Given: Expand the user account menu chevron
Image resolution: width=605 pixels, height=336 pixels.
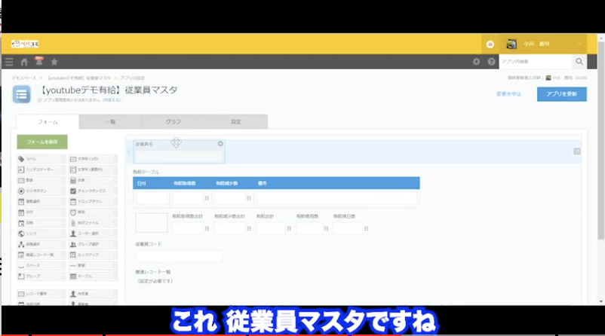Looking at the screenshot, I should (x=579, y=44).
